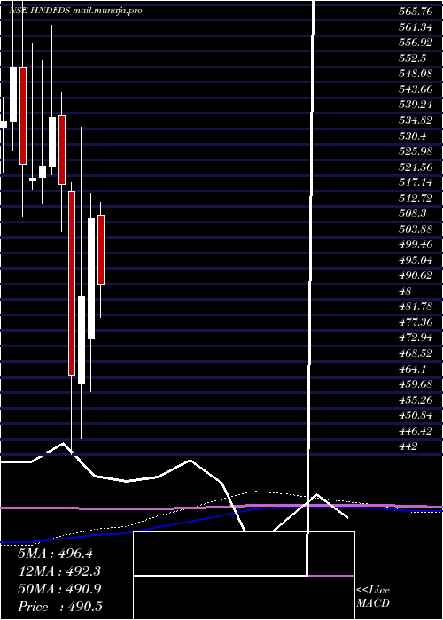This screenshot has width=443, height=620.
Task: Click the 490.62 price axis label
Action: tap(416, 275)
